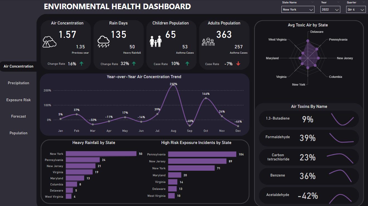This screenshot has width=368, height=206.
Task: Click the Avg Toxic Air by State heading
Action: [308, 25]
